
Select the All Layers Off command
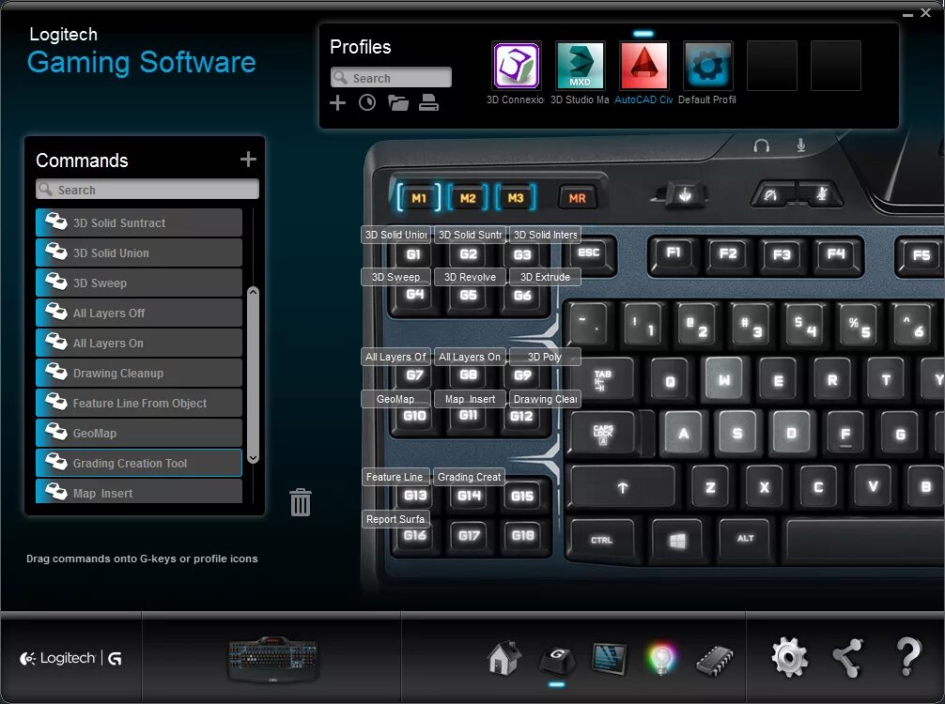tap(139, 314)
